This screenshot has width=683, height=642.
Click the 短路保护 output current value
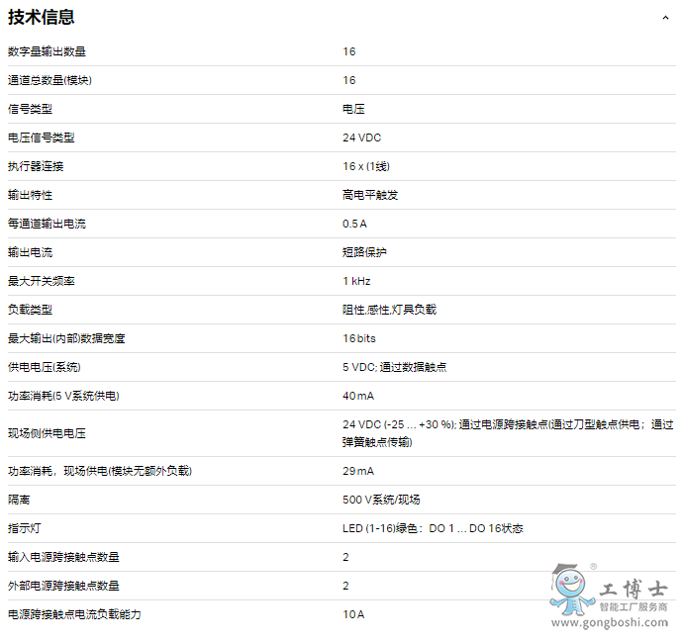pos(364,252)
